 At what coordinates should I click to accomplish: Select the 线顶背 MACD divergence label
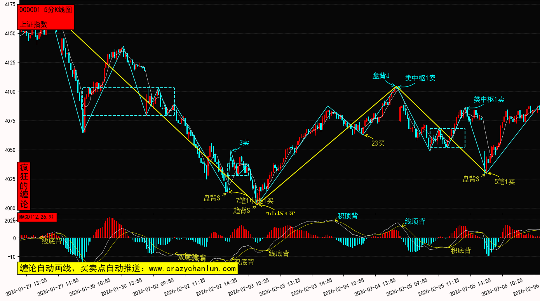(415, 221)
